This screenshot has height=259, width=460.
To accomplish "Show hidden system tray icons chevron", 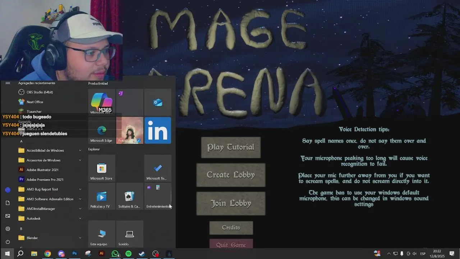I will [x=389, y=254].
